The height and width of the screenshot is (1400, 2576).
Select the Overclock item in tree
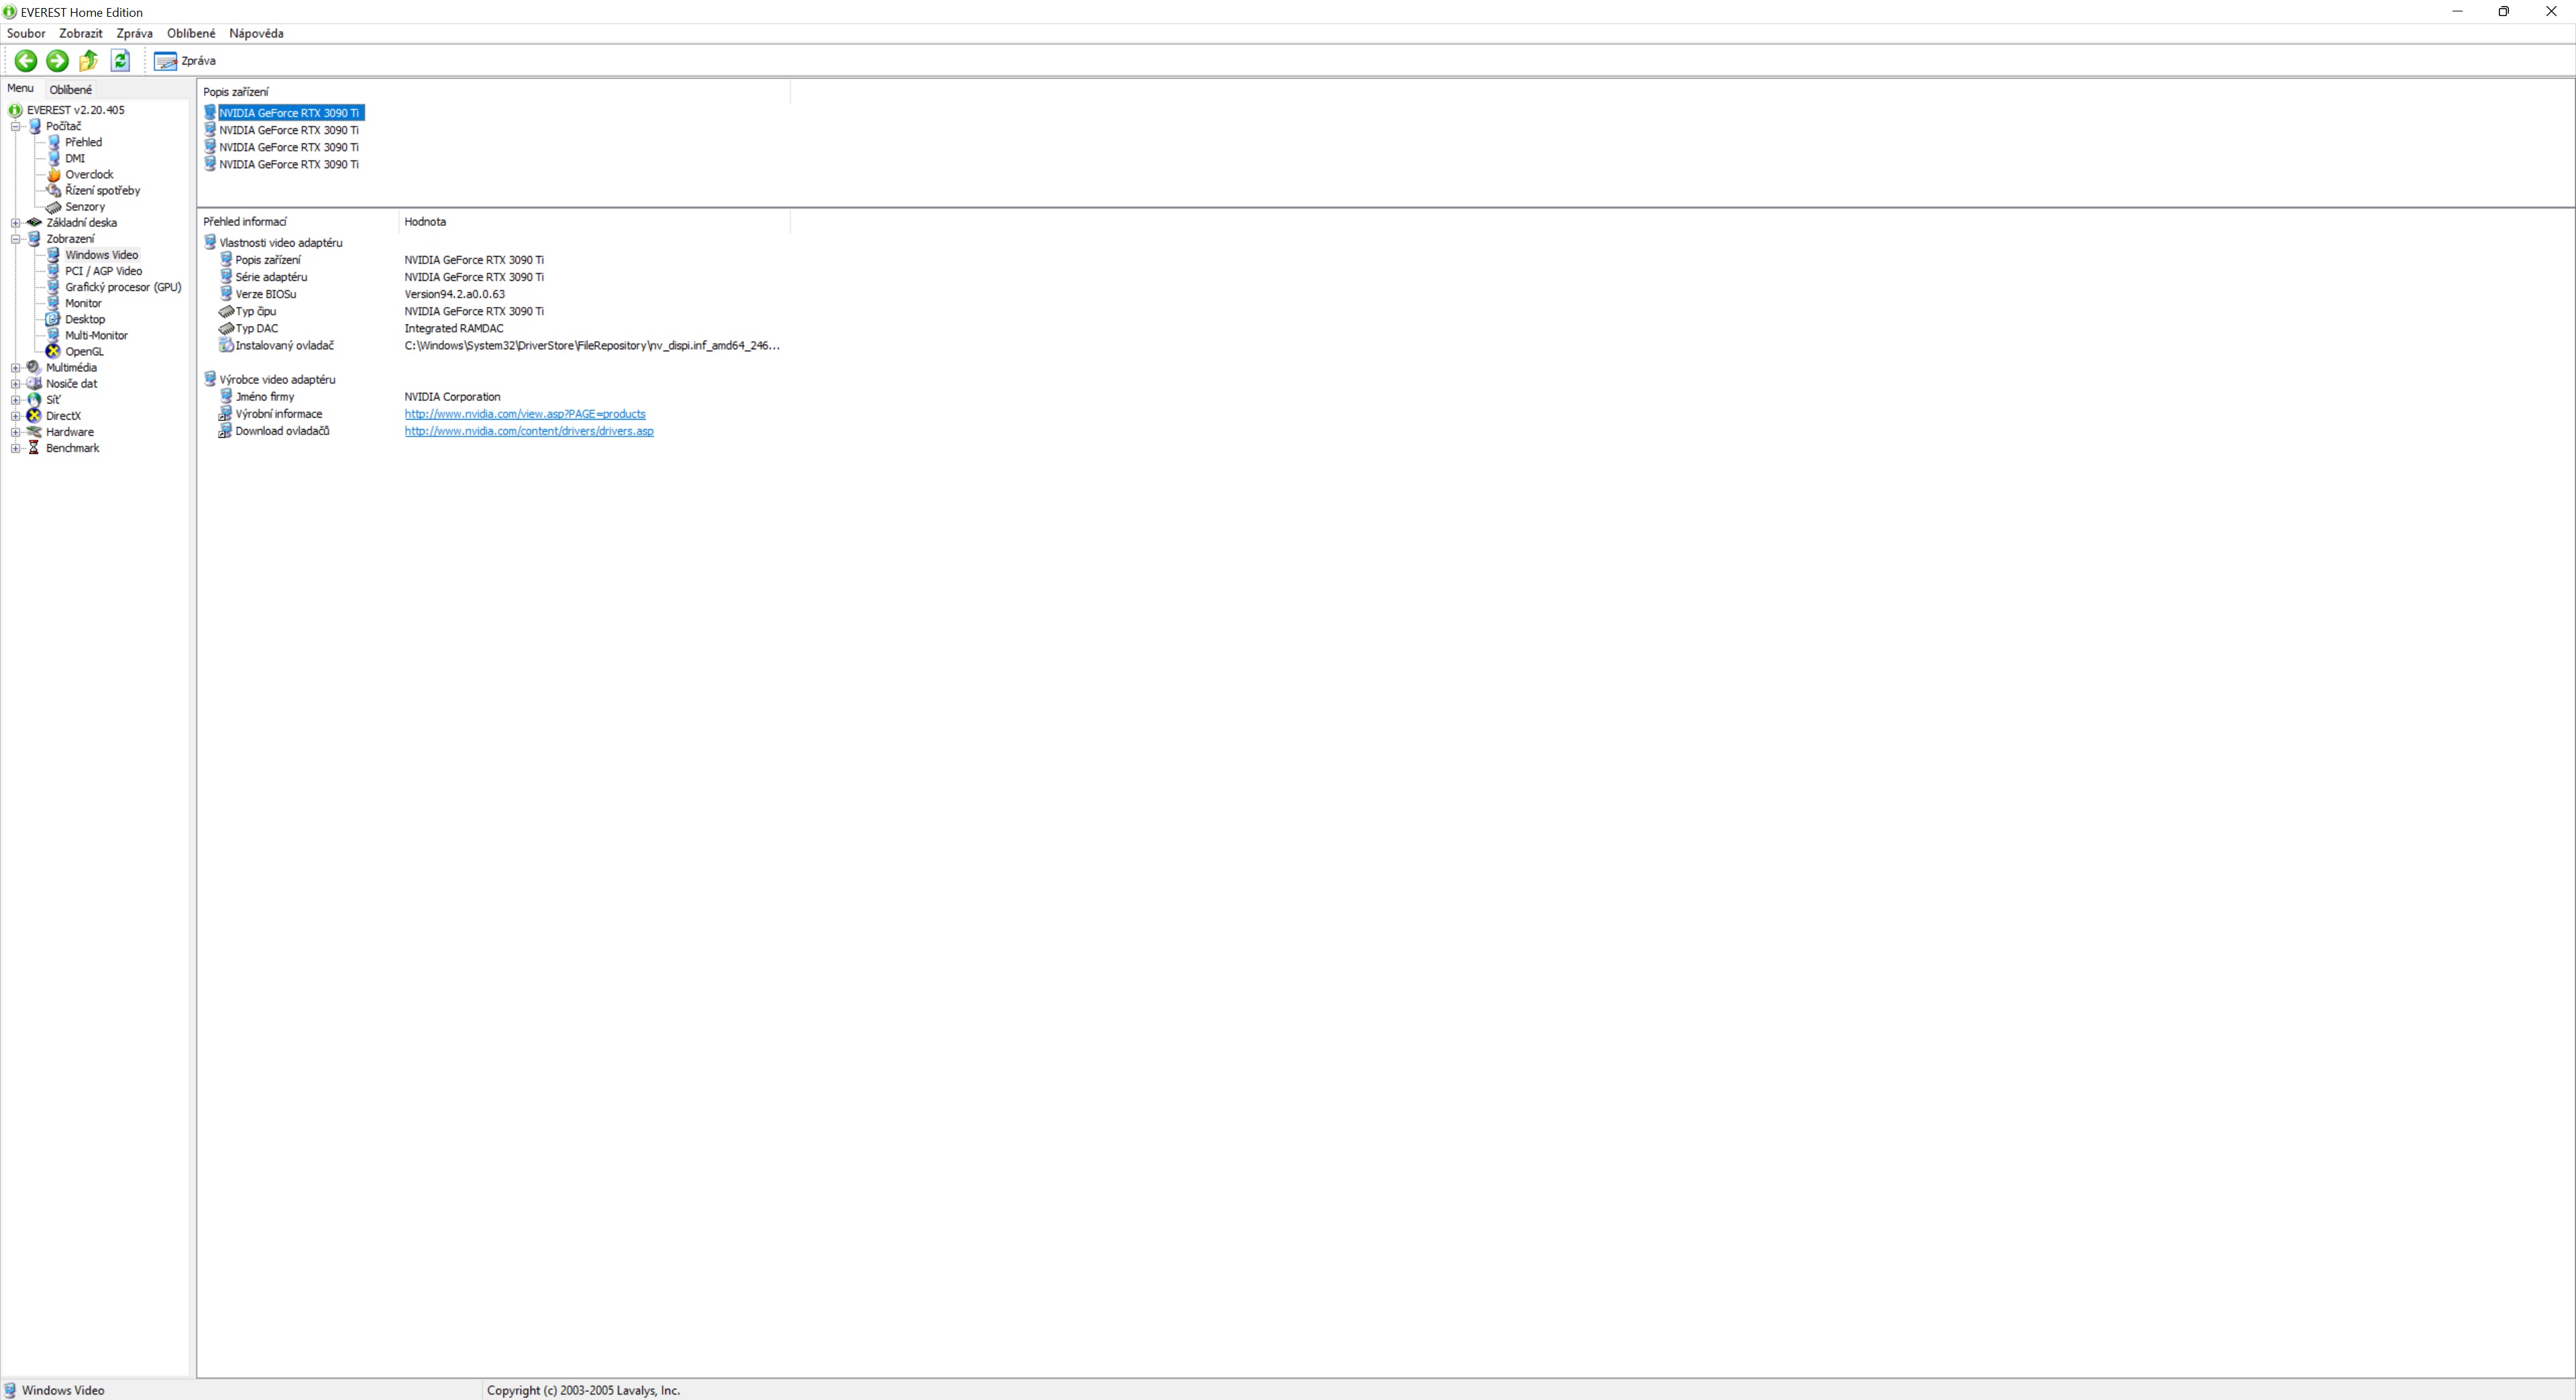click(89, 175)
